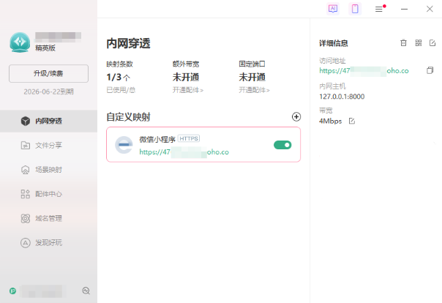Click the user avatar logo
This screenshot has width=442, height=303.
[x=20, y=42]
